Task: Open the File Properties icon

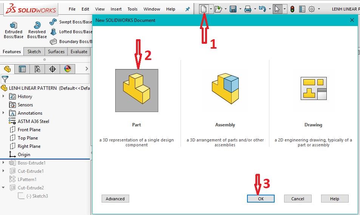Action: tap(302, 9)
